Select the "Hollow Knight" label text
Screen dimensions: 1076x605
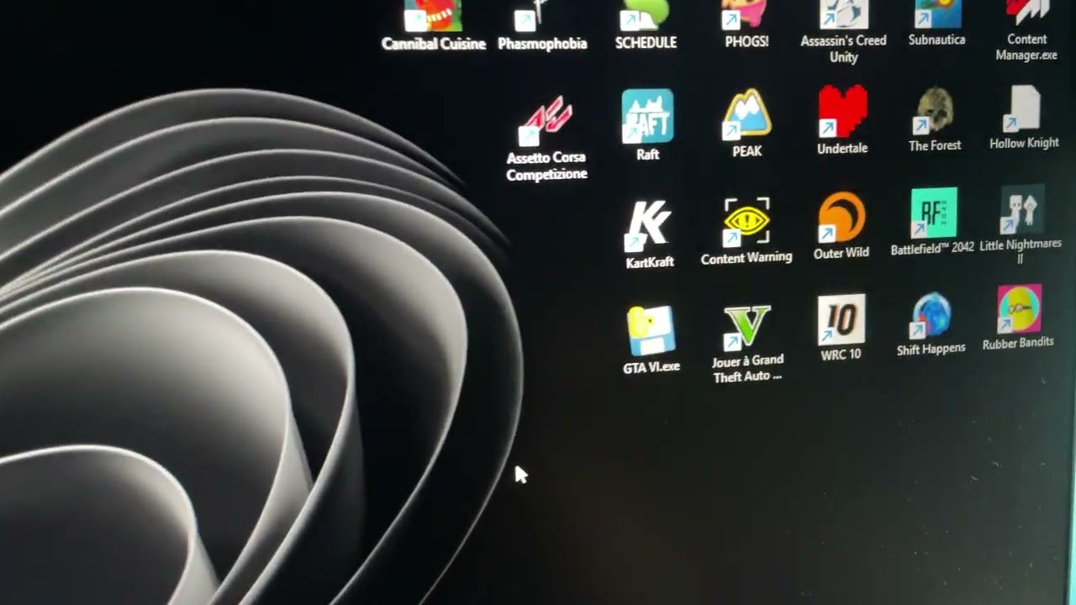click(x=1024, y=143)
